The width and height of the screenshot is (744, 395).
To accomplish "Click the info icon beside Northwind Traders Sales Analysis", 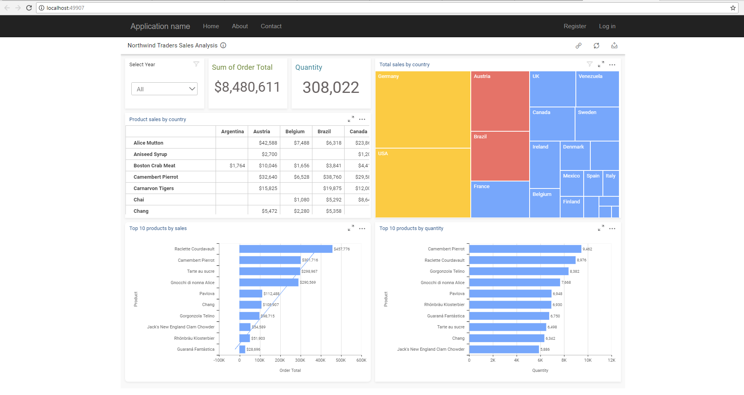I will [223, 45].
